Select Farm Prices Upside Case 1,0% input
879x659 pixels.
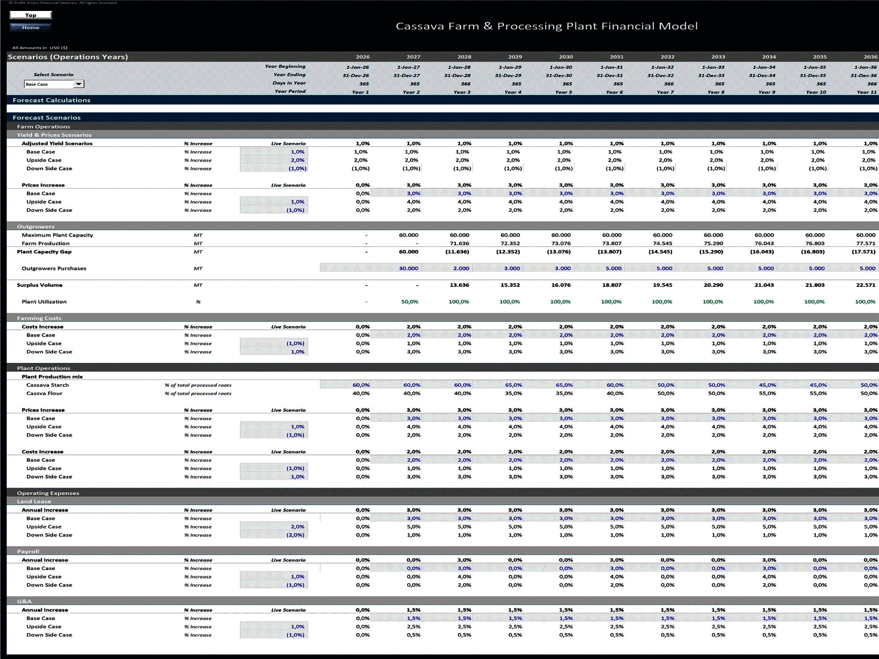coord(274,202)
